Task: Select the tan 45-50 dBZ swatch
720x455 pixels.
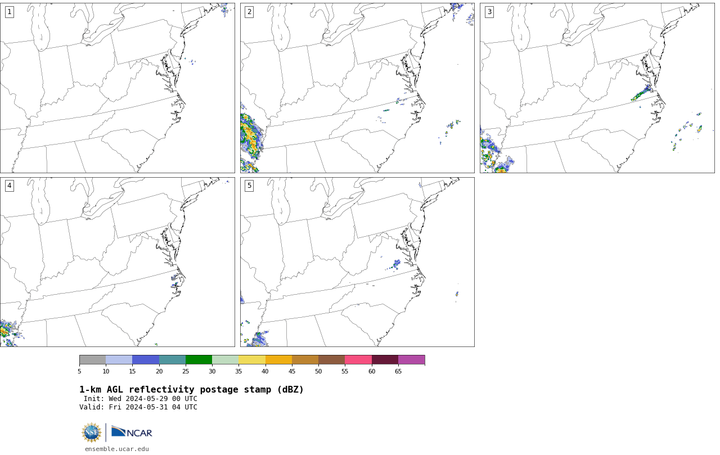Action: coord(305,360)
